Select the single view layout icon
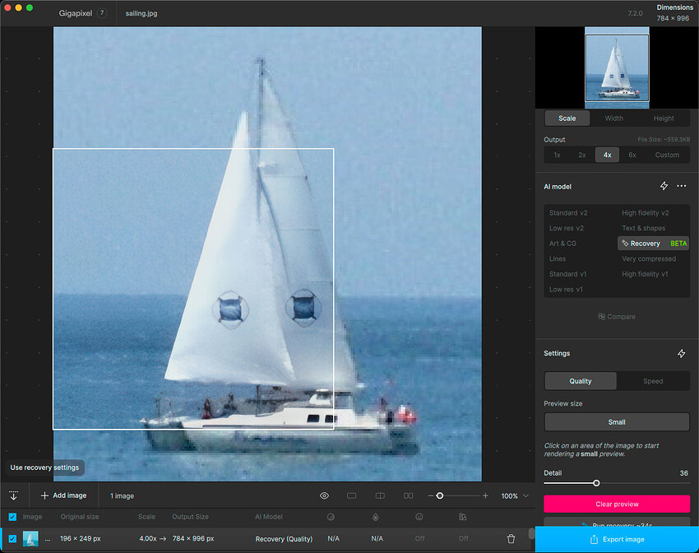Image resolution: width=699 pixels, height=553 pixels. tap(352, 495)
